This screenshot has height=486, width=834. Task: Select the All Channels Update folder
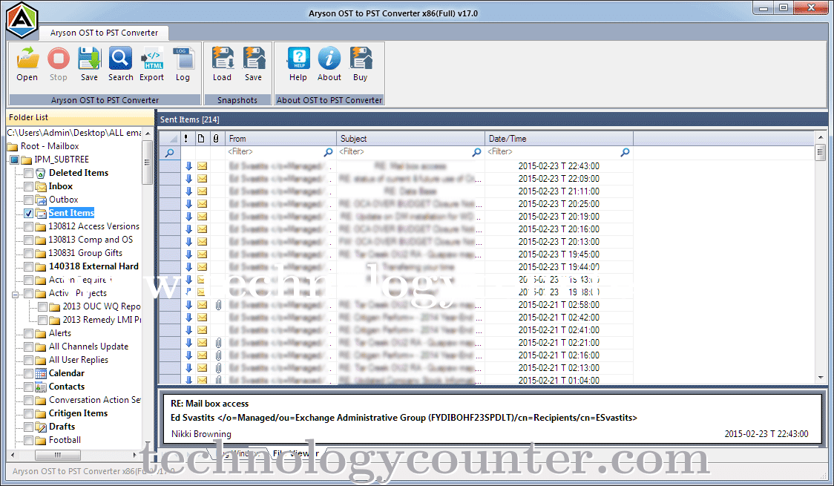pyautogui.click(x=89, y=347)
